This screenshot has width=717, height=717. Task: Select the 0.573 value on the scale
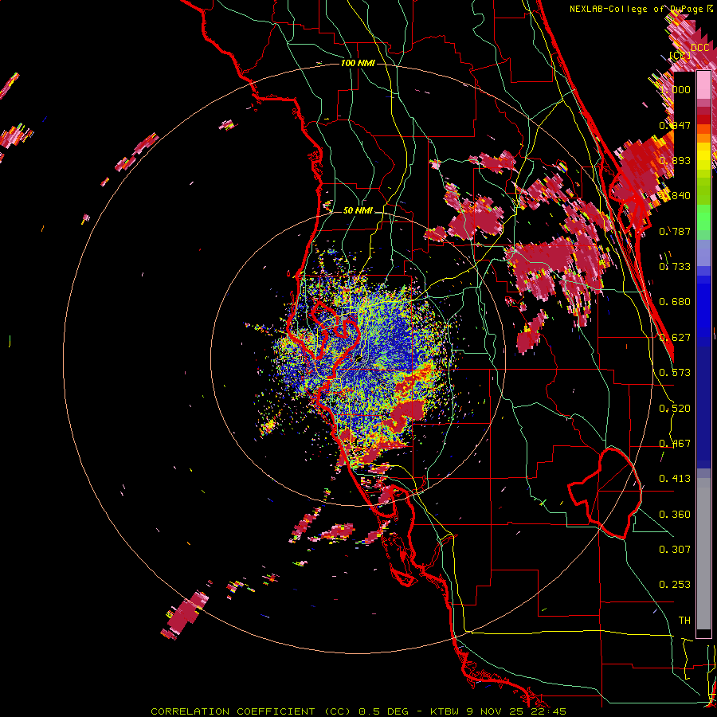[x=675, y=373]
